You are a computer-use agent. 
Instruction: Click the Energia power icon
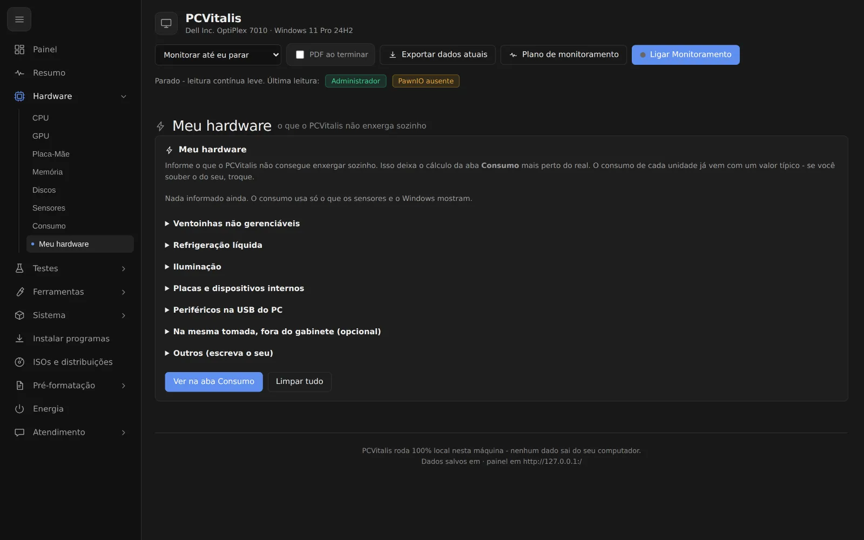tap(19, 409)
